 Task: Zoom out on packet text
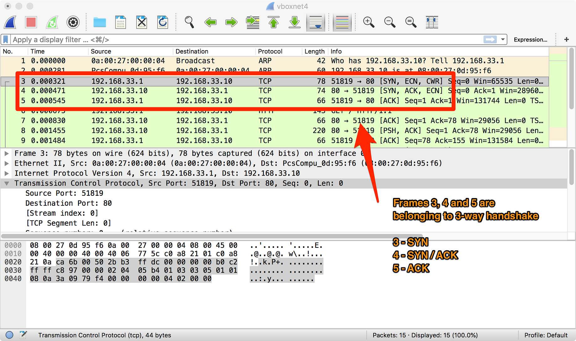(x=390, y=22)
